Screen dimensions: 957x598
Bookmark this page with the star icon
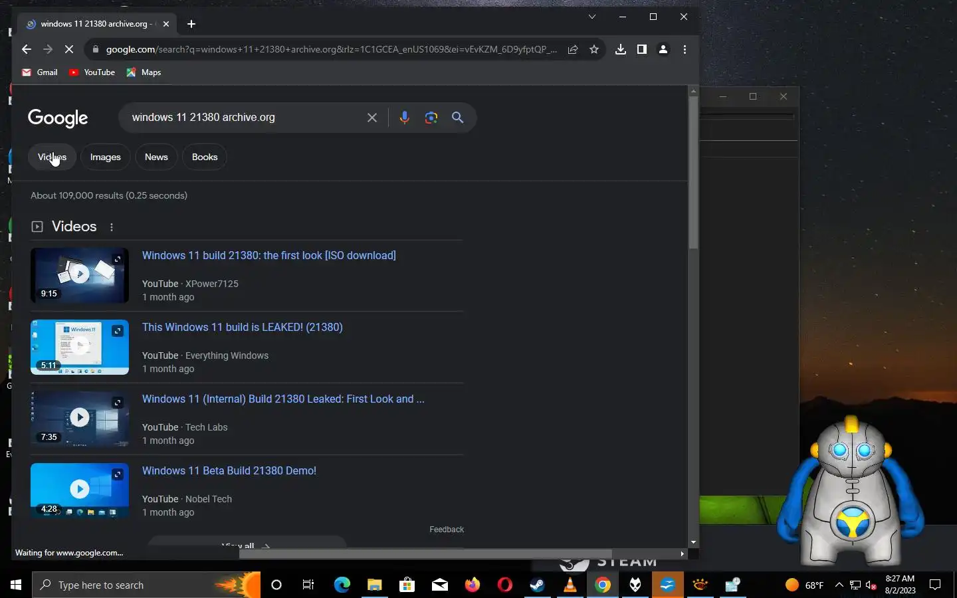point(594,49)
